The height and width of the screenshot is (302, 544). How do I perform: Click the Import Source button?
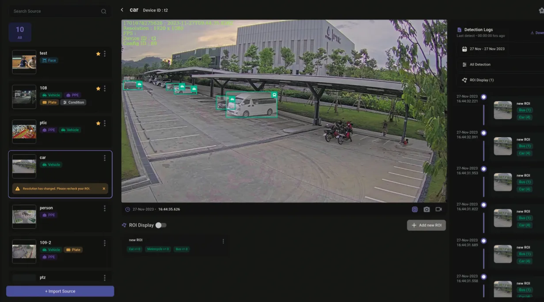click(x=60, y=291)
